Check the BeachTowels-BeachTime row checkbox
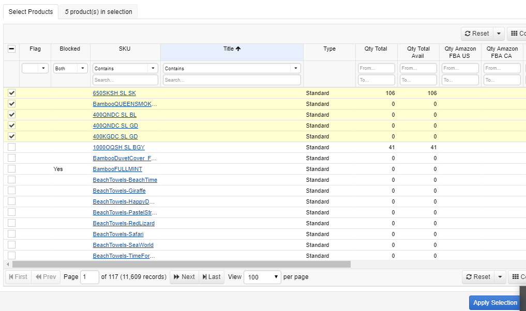The image size is (526, 311). coord(11,180)
